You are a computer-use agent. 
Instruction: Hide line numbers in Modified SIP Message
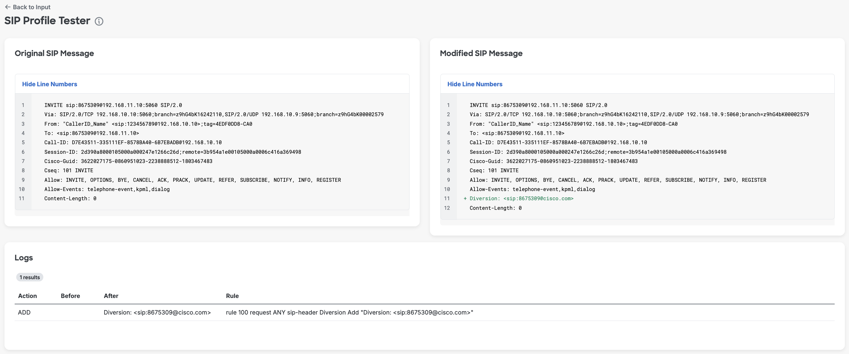[x=474, y=84]
